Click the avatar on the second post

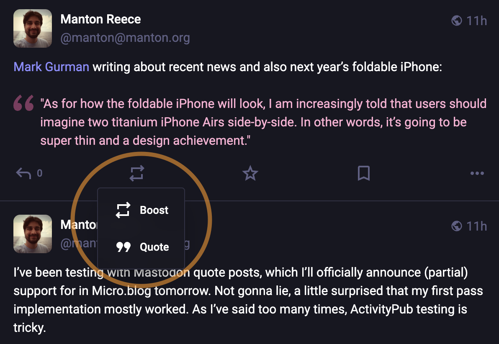point(33,234)
